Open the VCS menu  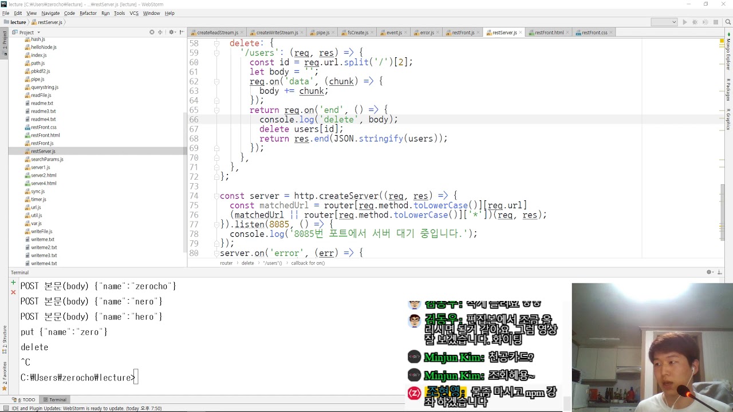pyautogui.click(x=134, y=13)
